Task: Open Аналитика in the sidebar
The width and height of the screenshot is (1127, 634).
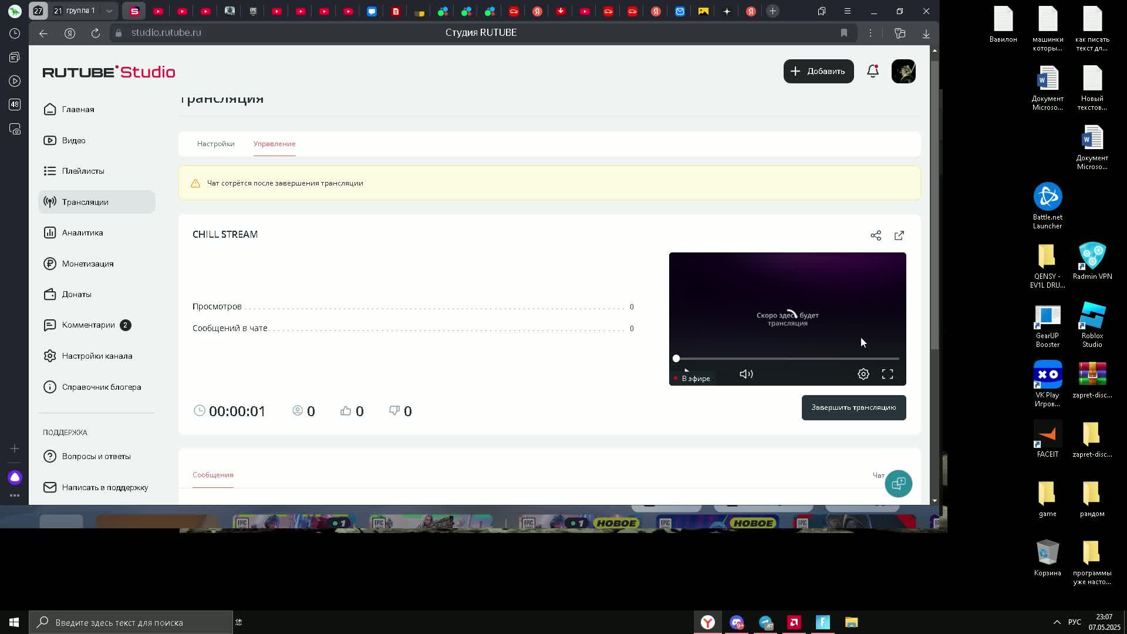Action: coord(82,232)
